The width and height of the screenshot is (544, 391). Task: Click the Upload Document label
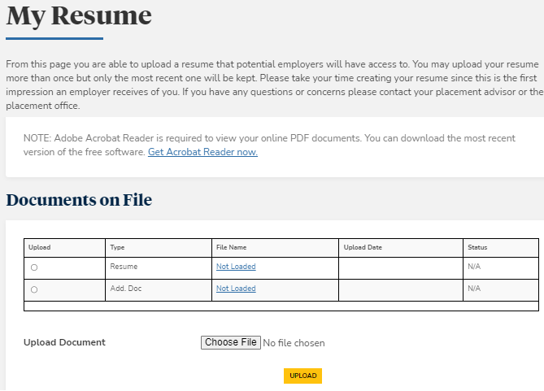(x=64, y=342)
